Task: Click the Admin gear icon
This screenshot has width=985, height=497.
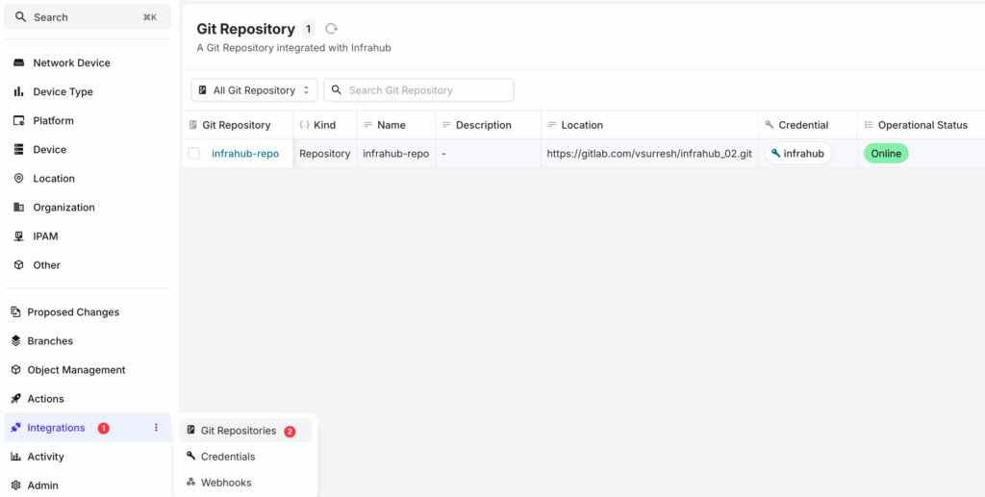Action: [15, 485]
